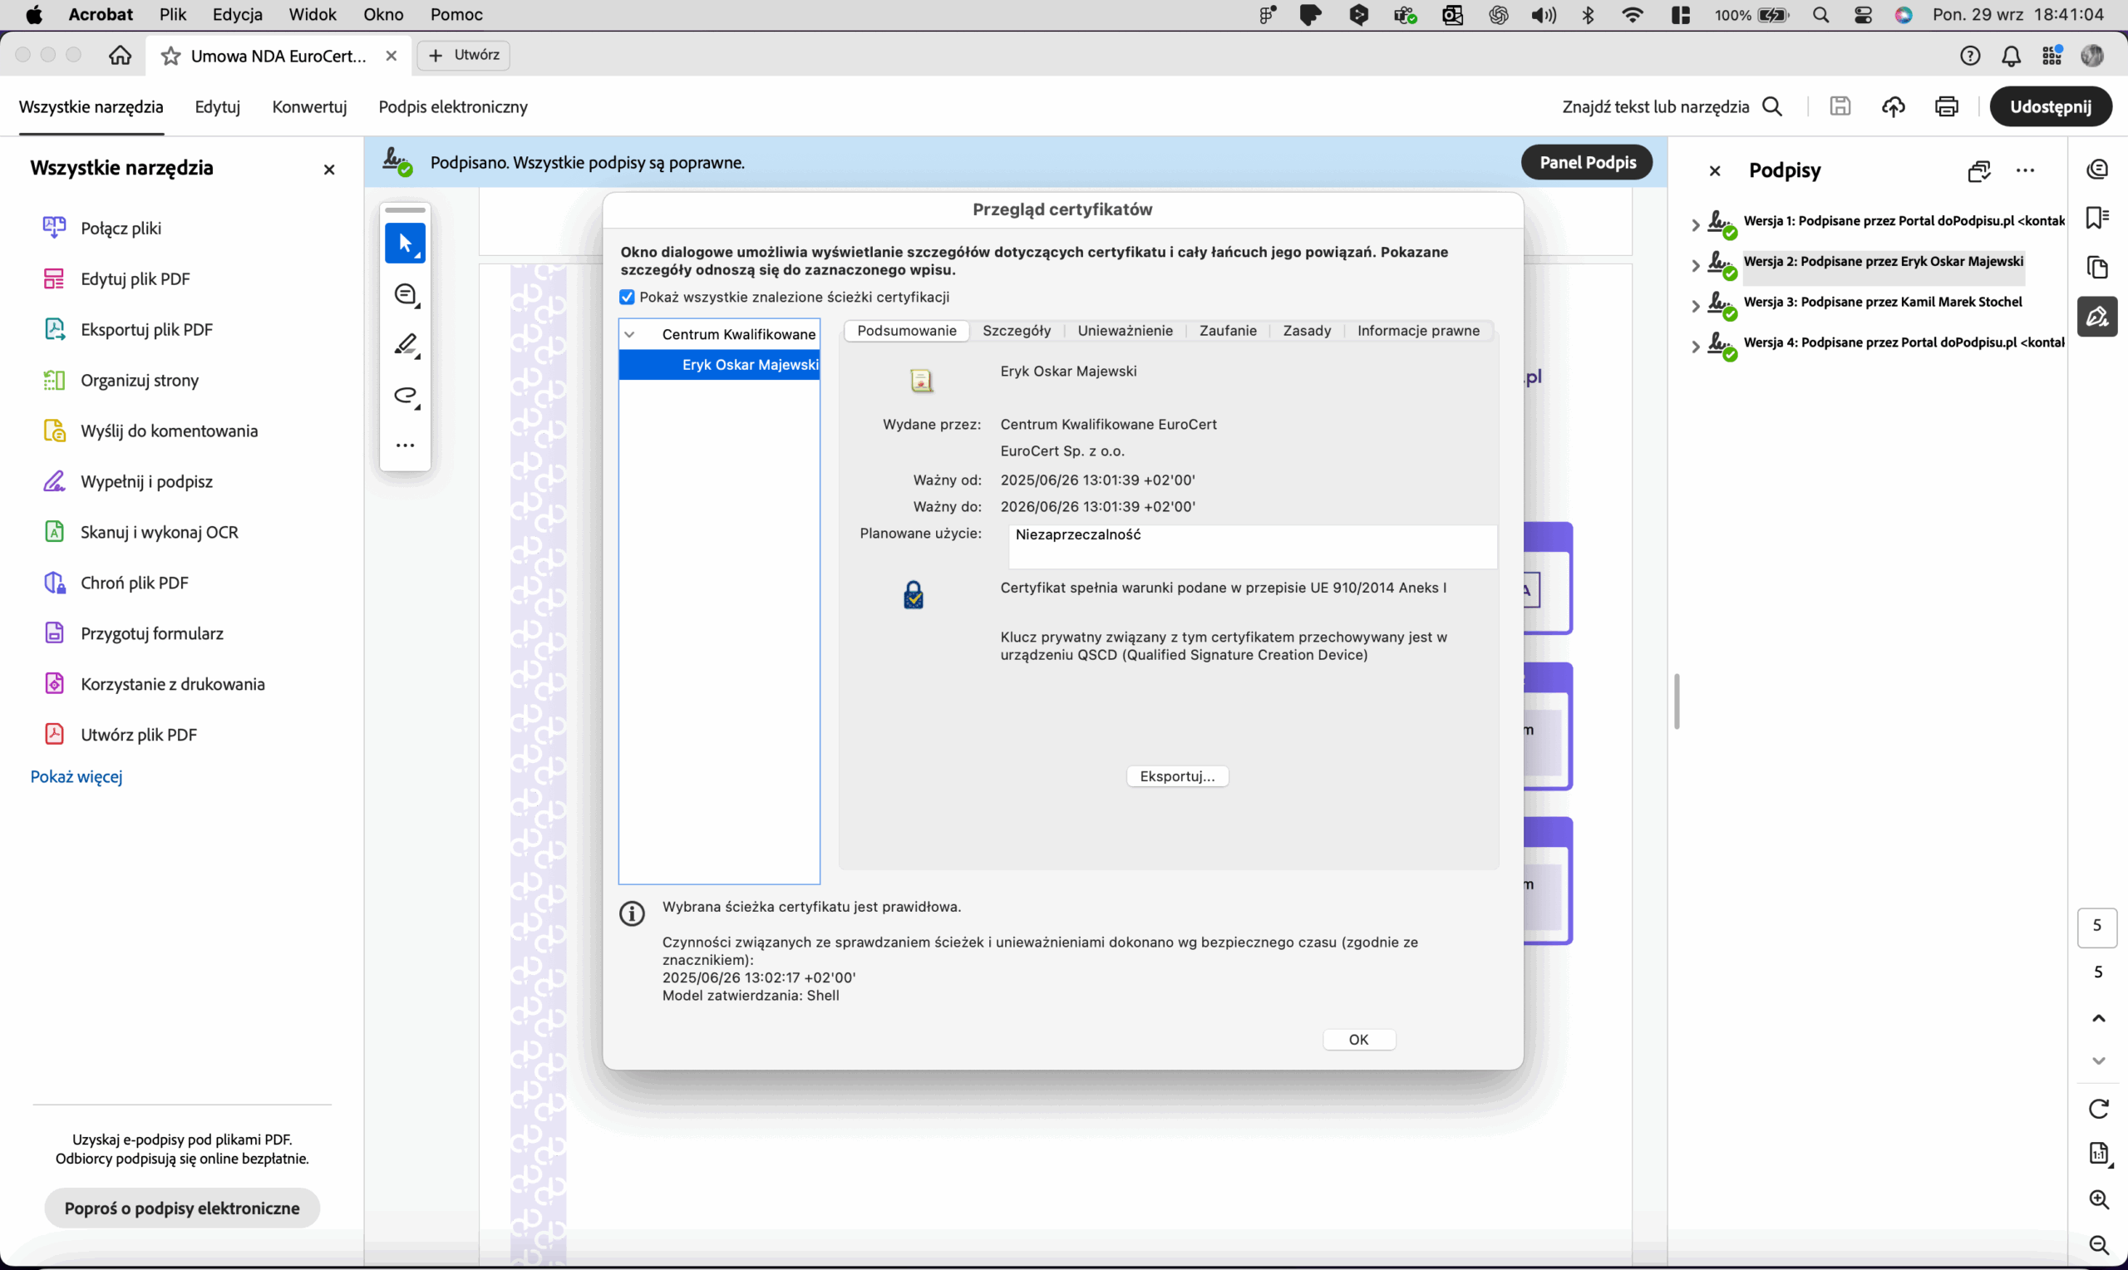This screenshot has height=1270, width=2128.
Task: Expand Wersja 3 Kamil Marek Stochel signature
Action: (1695, 306)
